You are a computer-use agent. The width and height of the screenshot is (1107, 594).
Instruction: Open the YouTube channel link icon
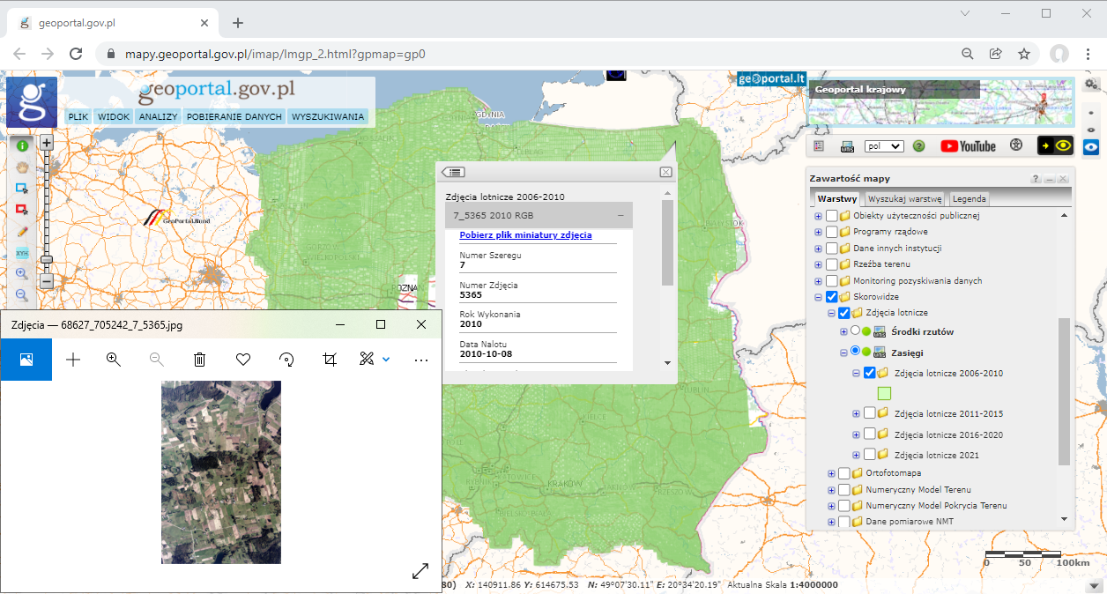click(x=968, y=146)
